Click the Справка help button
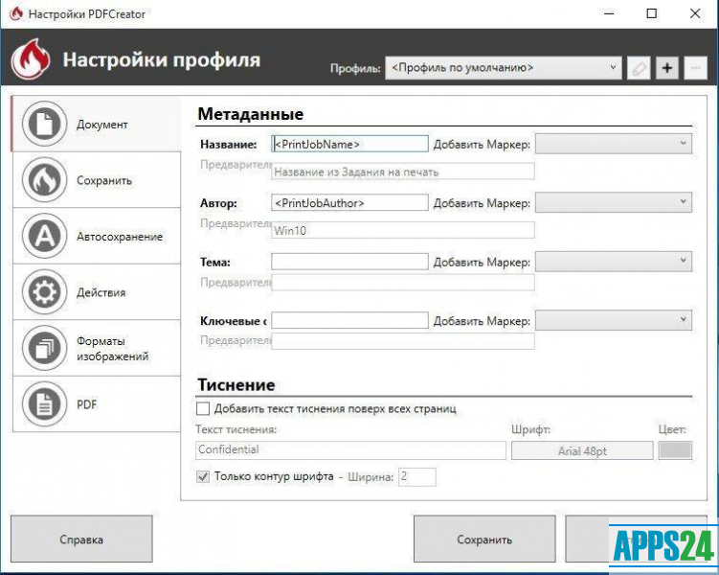 (81, 539)
